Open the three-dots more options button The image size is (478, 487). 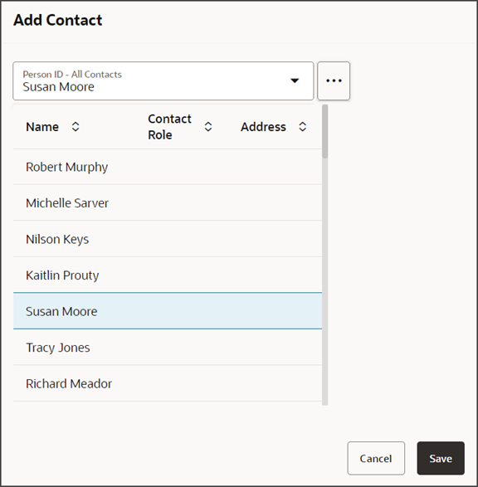(x=334, y=80)
